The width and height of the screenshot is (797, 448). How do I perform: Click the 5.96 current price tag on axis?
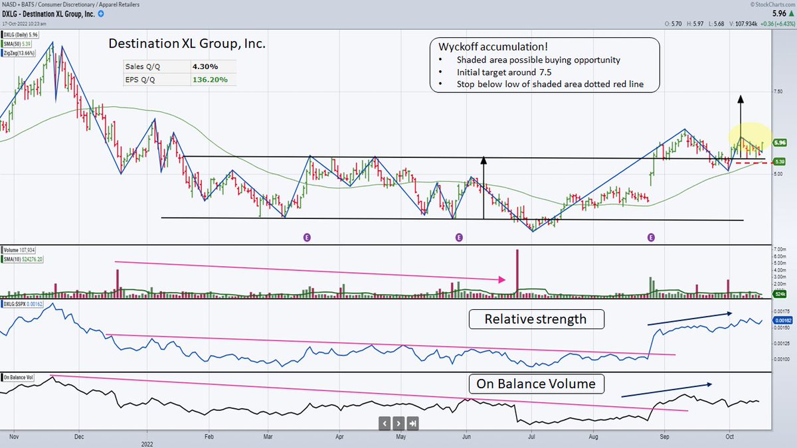pyautogui.click(x=780, y=143)
